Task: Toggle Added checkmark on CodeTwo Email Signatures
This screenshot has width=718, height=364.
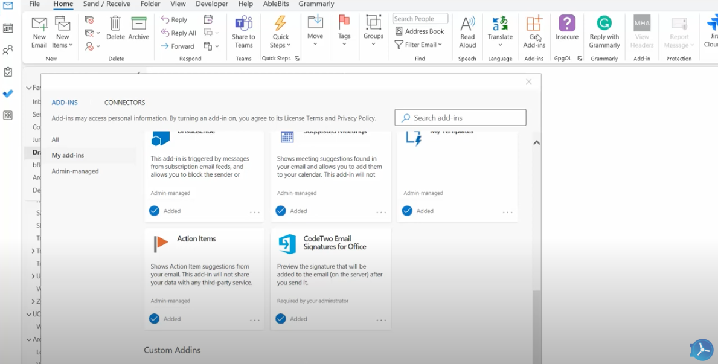Action: click(281, 319)
